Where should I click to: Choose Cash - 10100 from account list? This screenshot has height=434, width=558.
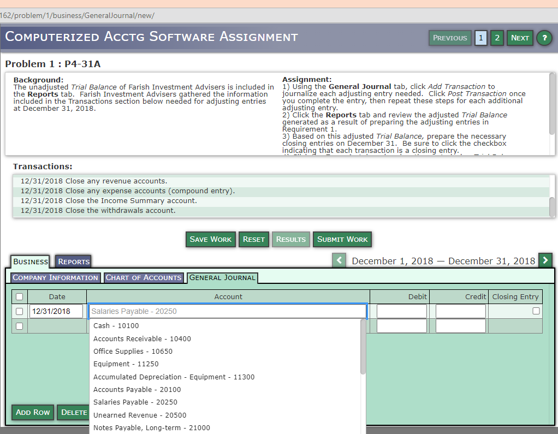(116, 326)
